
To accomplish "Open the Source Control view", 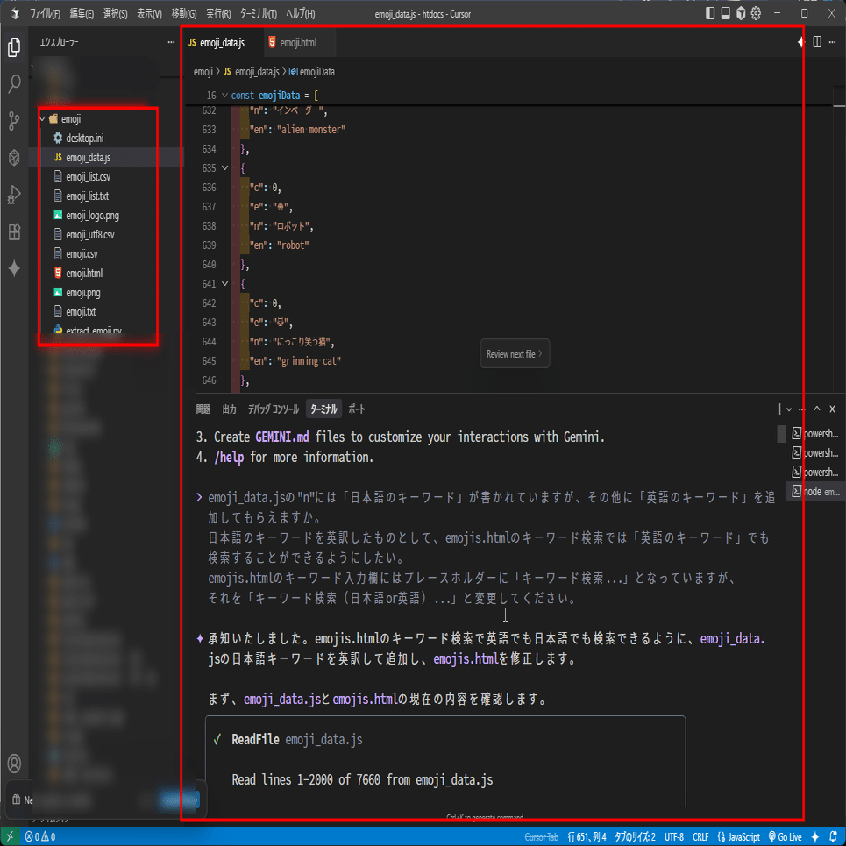I will 15,121.
